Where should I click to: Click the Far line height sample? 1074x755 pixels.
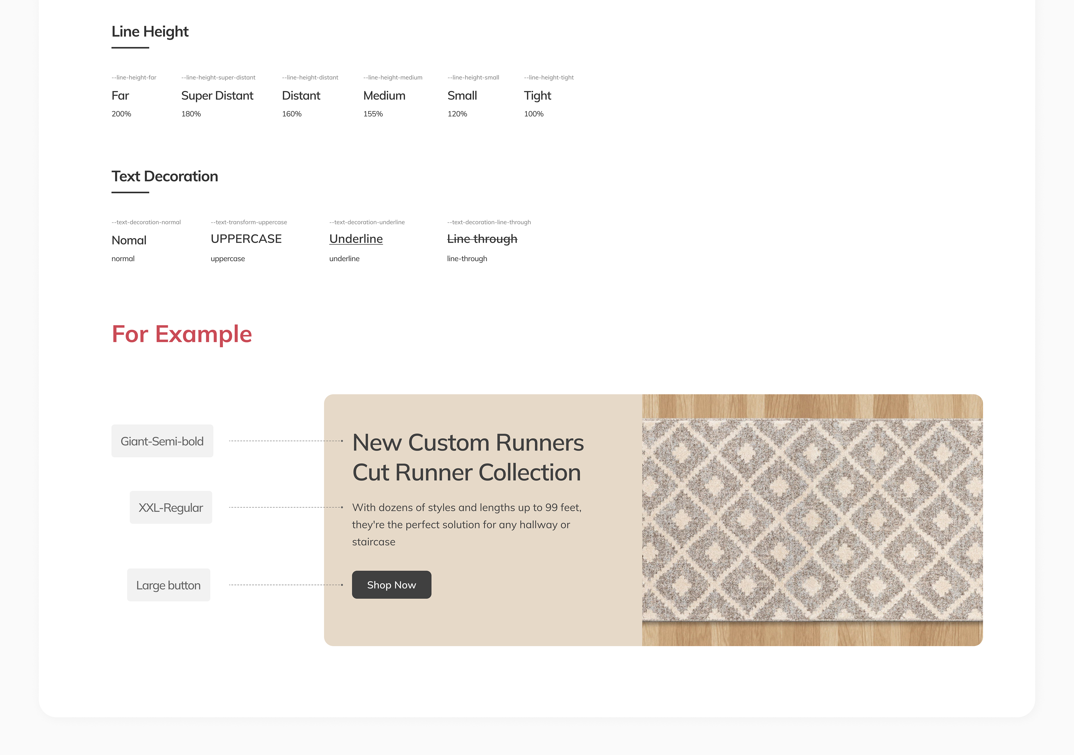click(120, 96)
